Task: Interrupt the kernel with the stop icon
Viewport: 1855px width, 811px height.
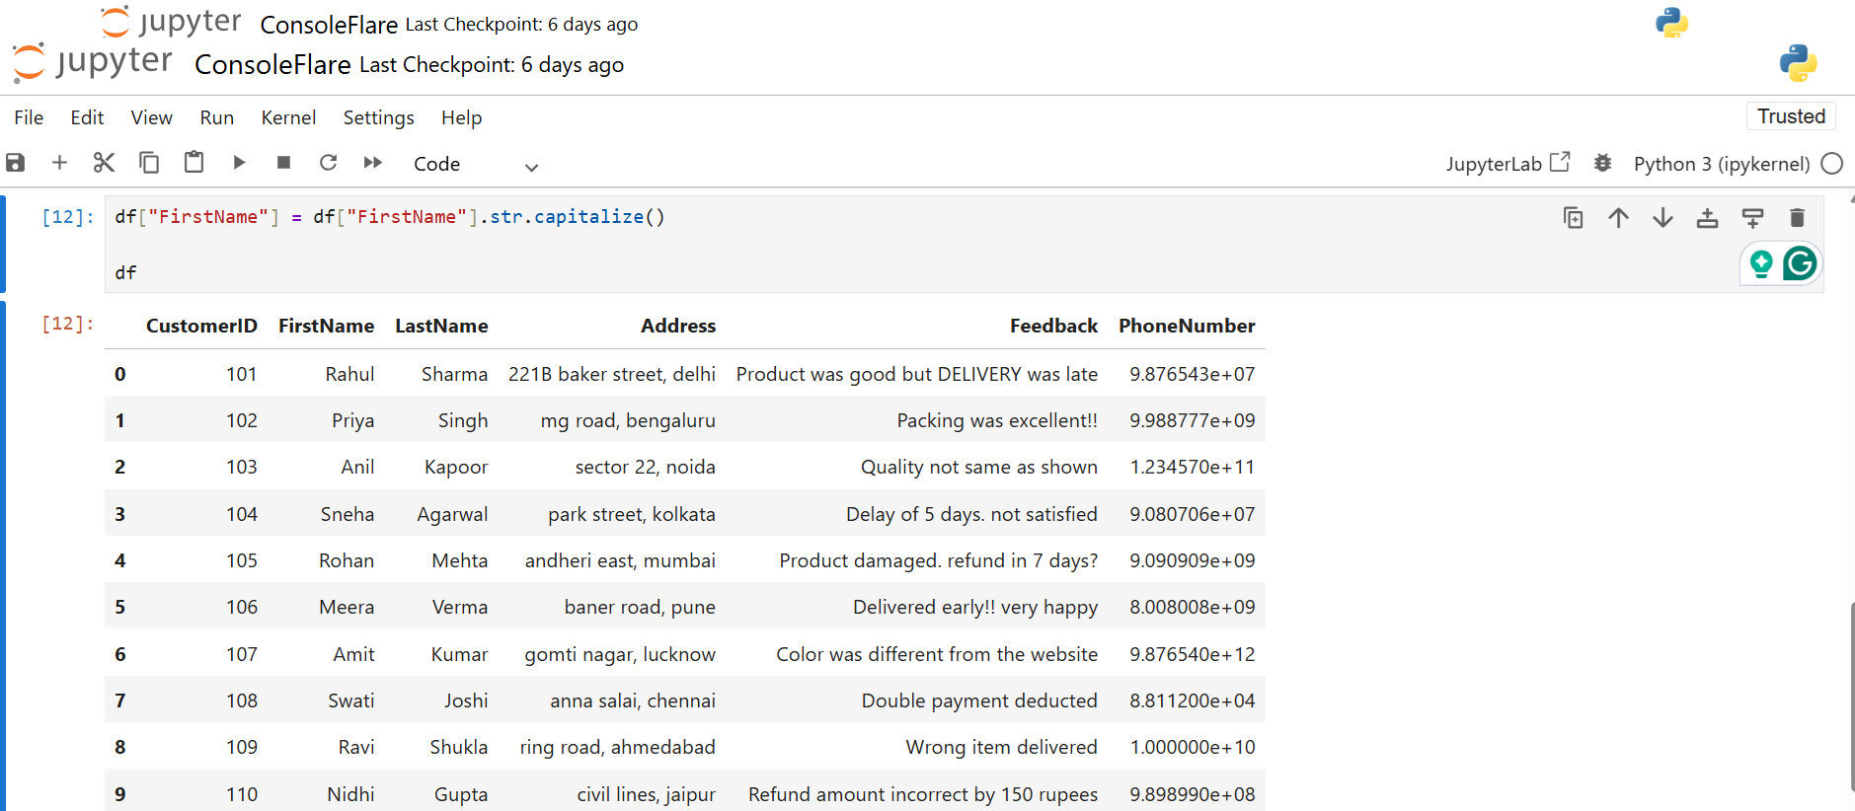Action: (x=283, y=163)
